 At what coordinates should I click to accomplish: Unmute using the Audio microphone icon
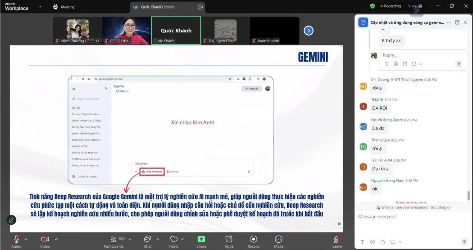point(16,239)
